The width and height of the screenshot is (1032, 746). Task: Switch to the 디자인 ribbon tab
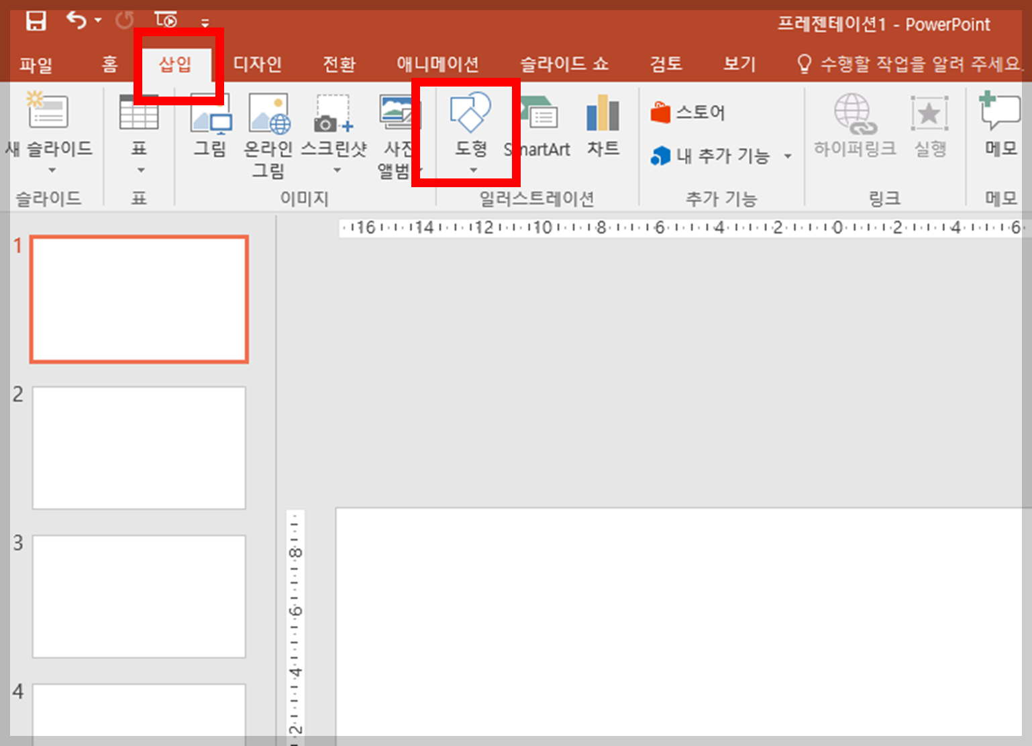pyautogui.click(x=258, y=64)
